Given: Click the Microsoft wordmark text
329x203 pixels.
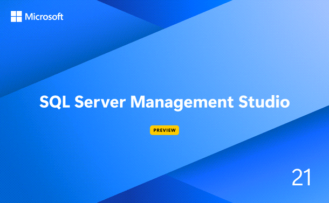Looking at the screenshot, I should [x=44, y=17].
